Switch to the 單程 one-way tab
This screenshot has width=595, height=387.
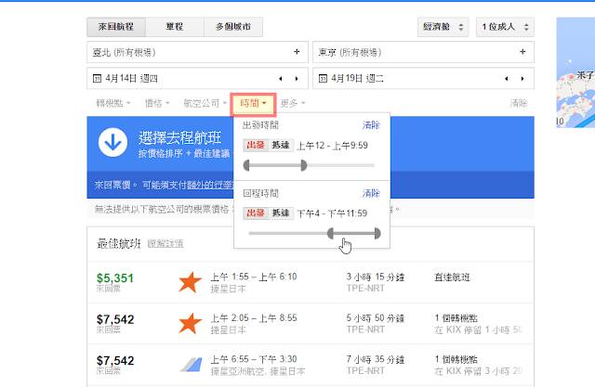pyautogui.click(x=175, y=27)
